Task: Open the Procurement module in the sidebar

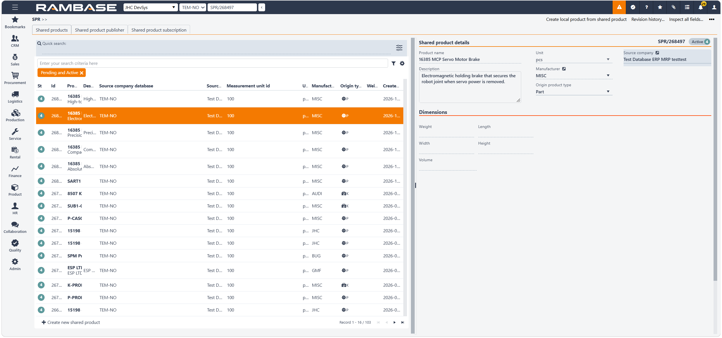Action: click(x=15, y=78)
